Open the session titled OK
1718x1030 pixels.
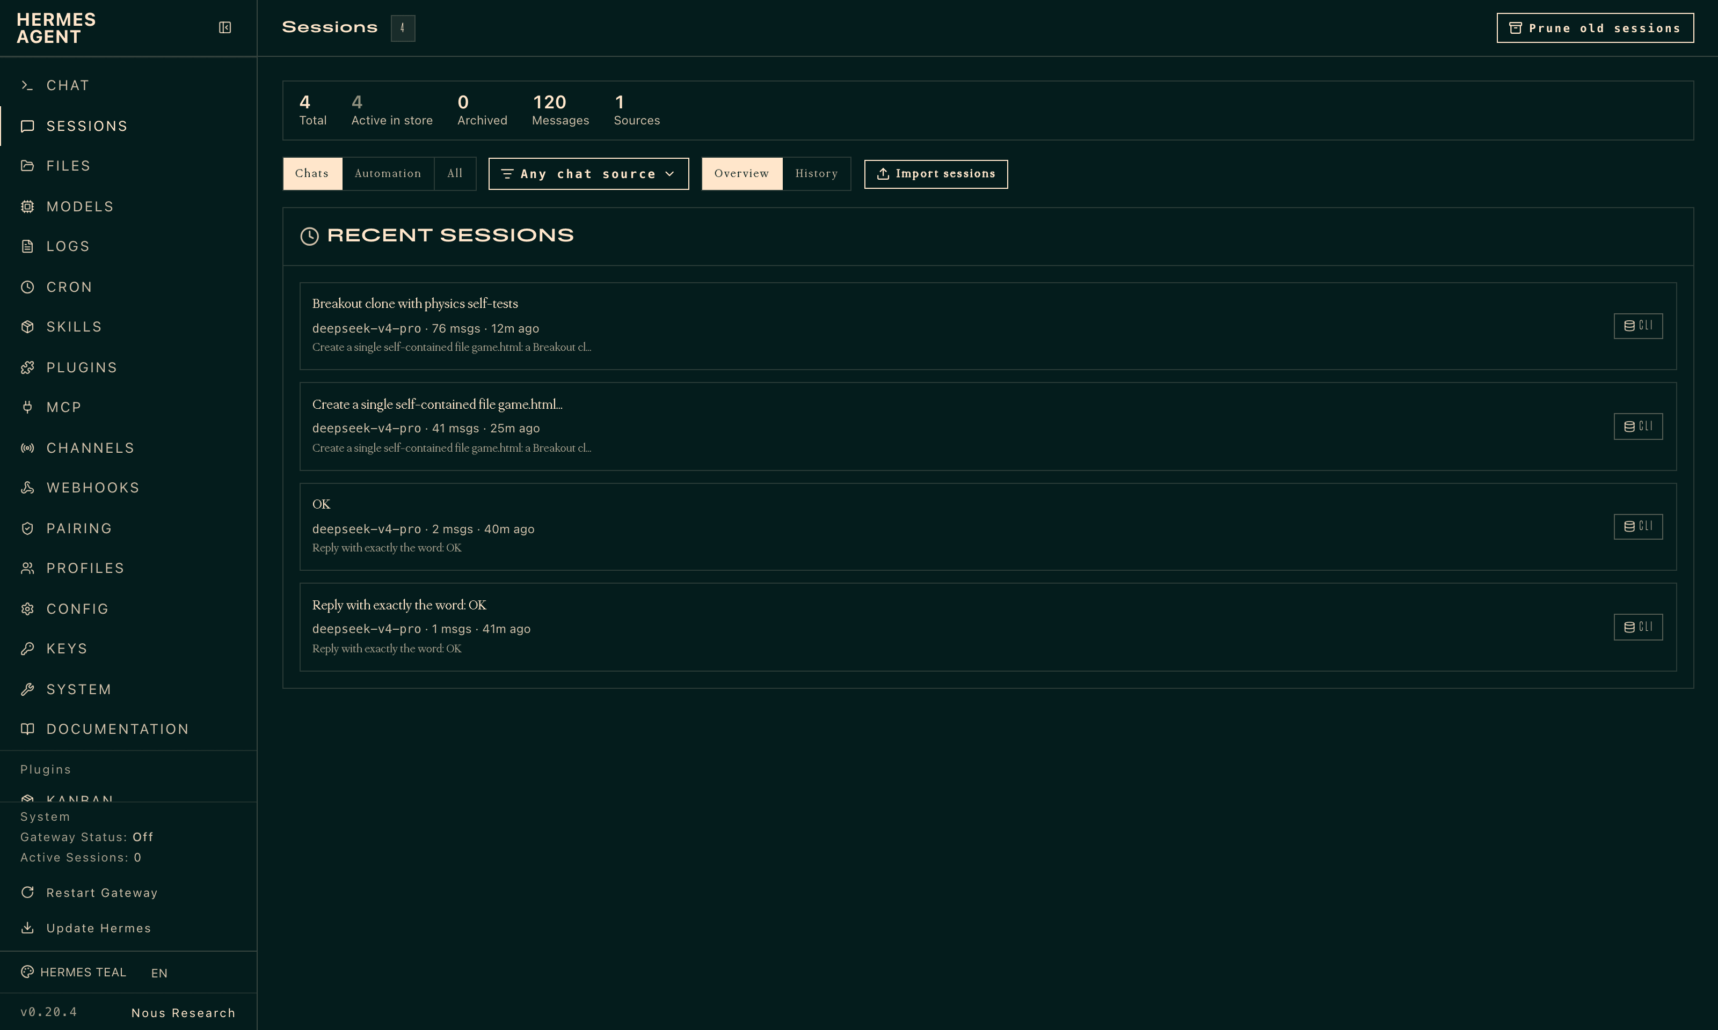pyautogui.click(x=987, y=527)
